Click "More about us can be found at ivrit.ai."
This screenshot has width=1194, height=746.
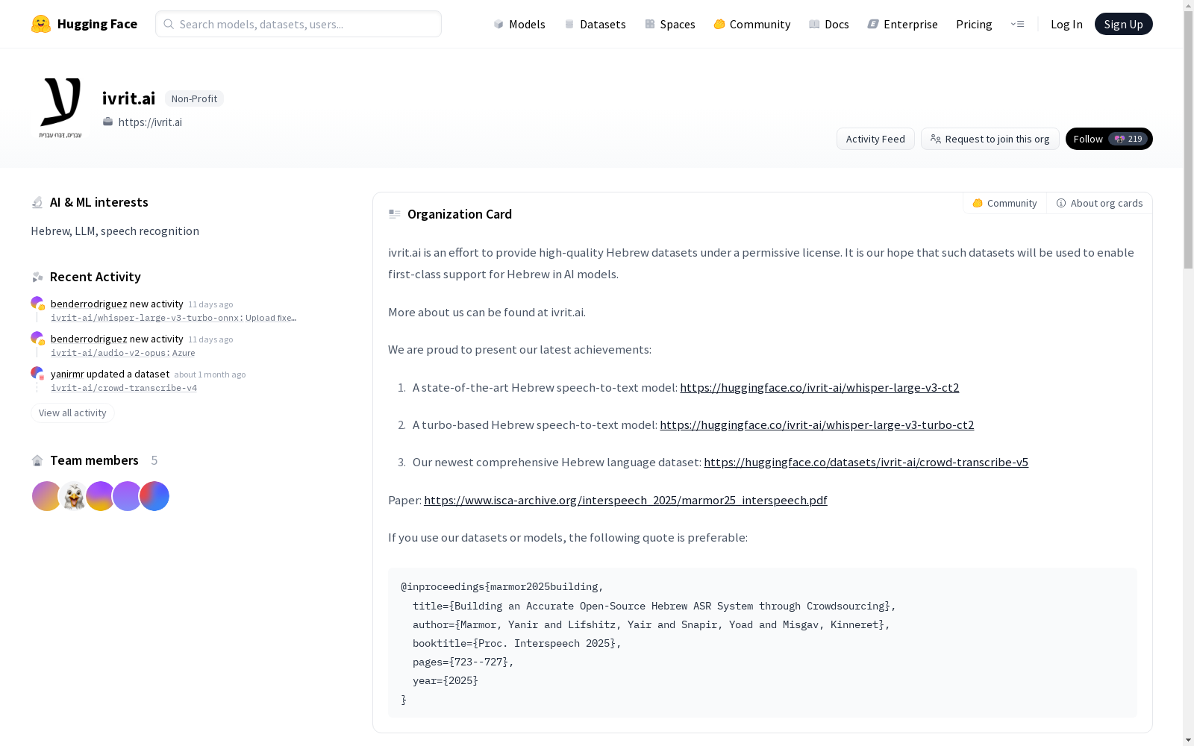click(x=487, y=312)
